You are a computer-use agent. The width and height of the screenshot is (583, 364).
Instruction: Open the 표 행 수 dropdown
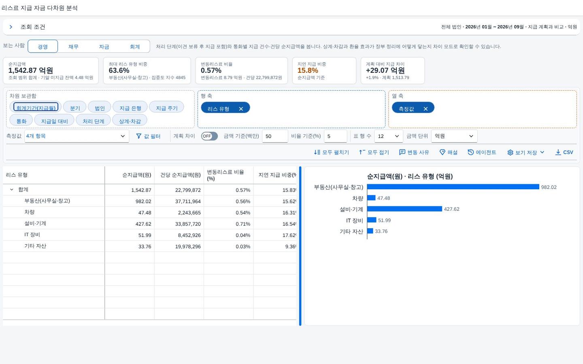pyautogui.click(x=388, y=136)
